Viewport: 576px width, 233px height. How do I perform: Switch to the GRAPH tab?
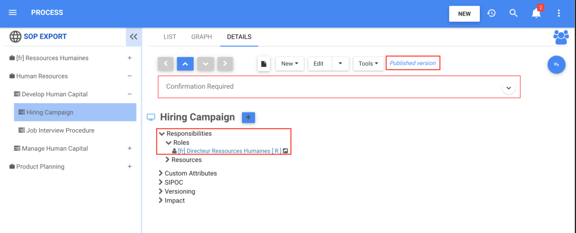pyautogui.click(x=202, y=37)
